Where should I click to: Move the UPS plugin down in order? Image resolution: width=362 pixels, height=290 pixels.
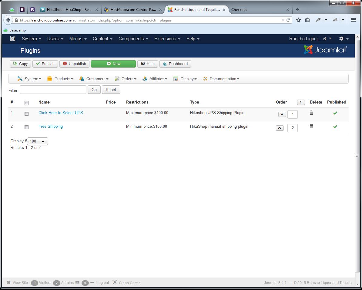coord(282,114)
